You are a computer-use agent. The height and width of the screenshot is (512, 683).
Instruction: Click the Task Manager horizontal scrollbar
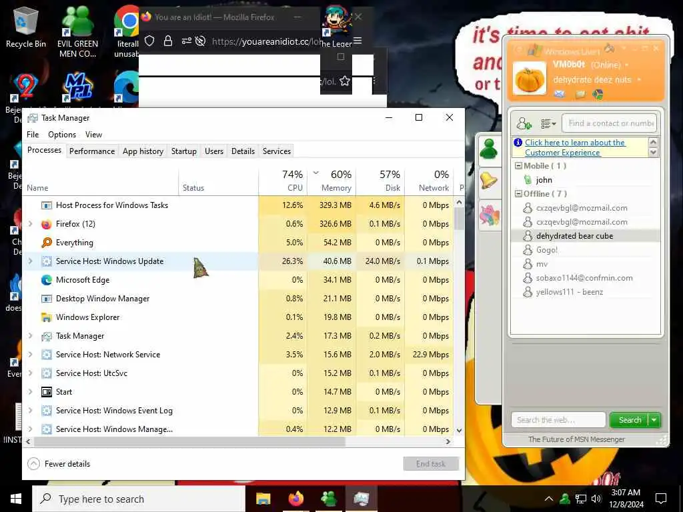189,441
